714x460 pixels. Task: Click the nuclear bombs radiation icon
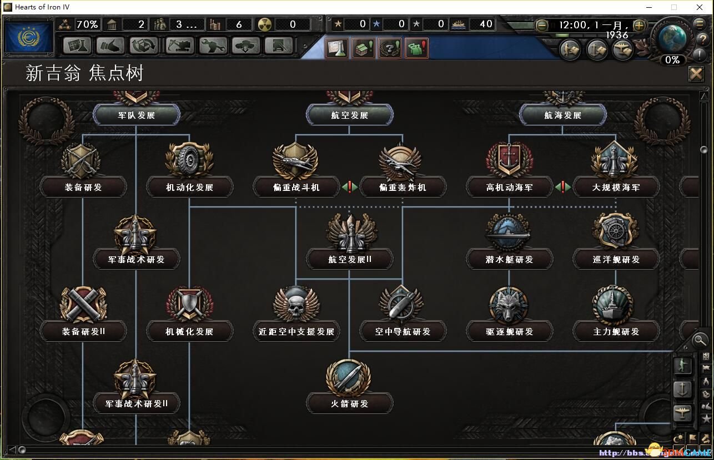click(264, 24)
